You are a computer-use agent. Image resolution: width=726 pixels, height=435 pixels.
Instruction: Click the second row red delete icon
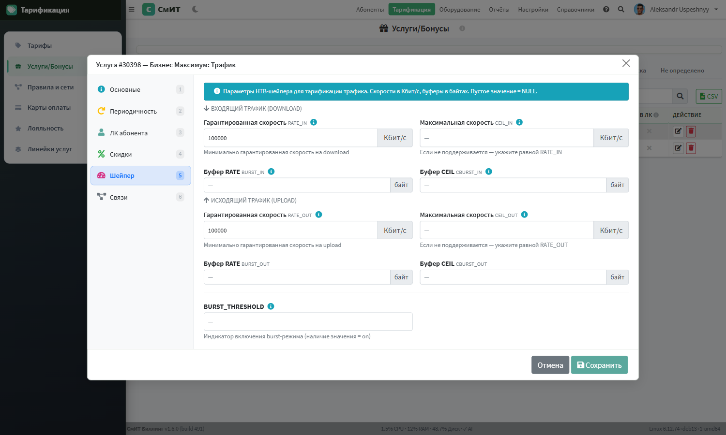pyautogui.click(x=691, y=148)
